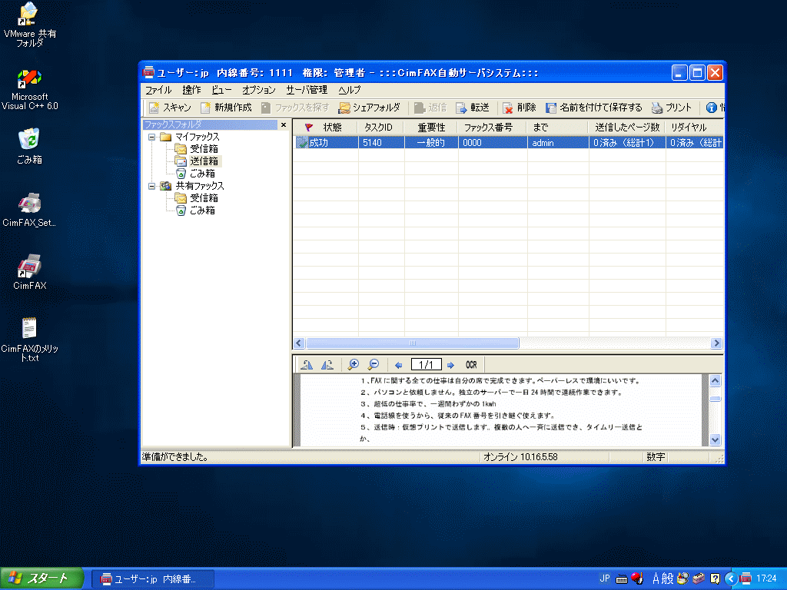Image resolution: width=787 pixels, height=590 pixels.
Task: Click the CimFAX fax machine tray icon
Action: 745,579
